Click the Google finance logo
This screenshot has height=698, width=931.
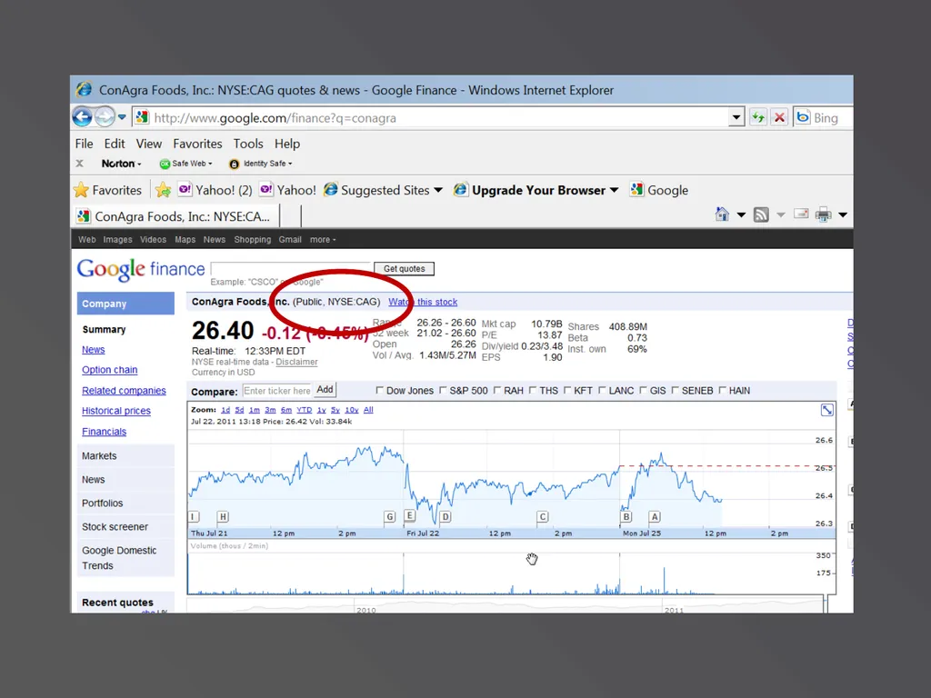click(141, 269)
